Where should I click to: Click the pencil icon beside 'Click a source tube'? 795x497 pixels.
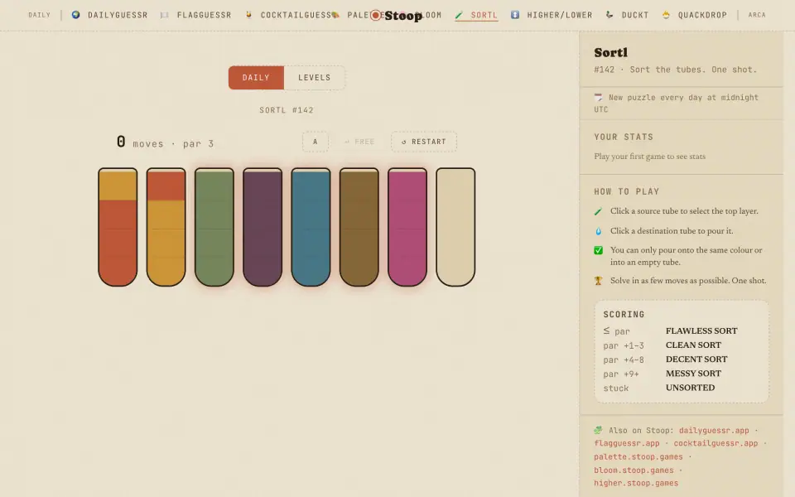[x=598, y=211]
